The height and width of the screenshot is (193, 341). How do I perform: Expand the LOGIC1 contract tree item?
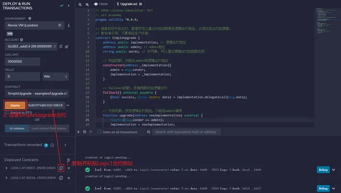(x=6, y=168)
